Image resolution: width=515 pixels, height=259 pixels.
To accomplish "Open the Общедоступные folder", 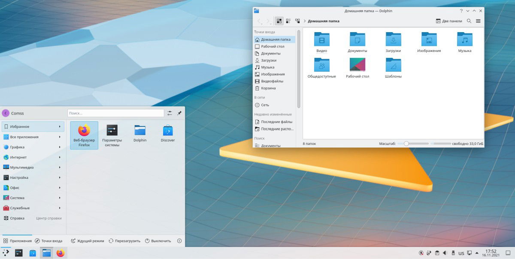I will 322,68.
